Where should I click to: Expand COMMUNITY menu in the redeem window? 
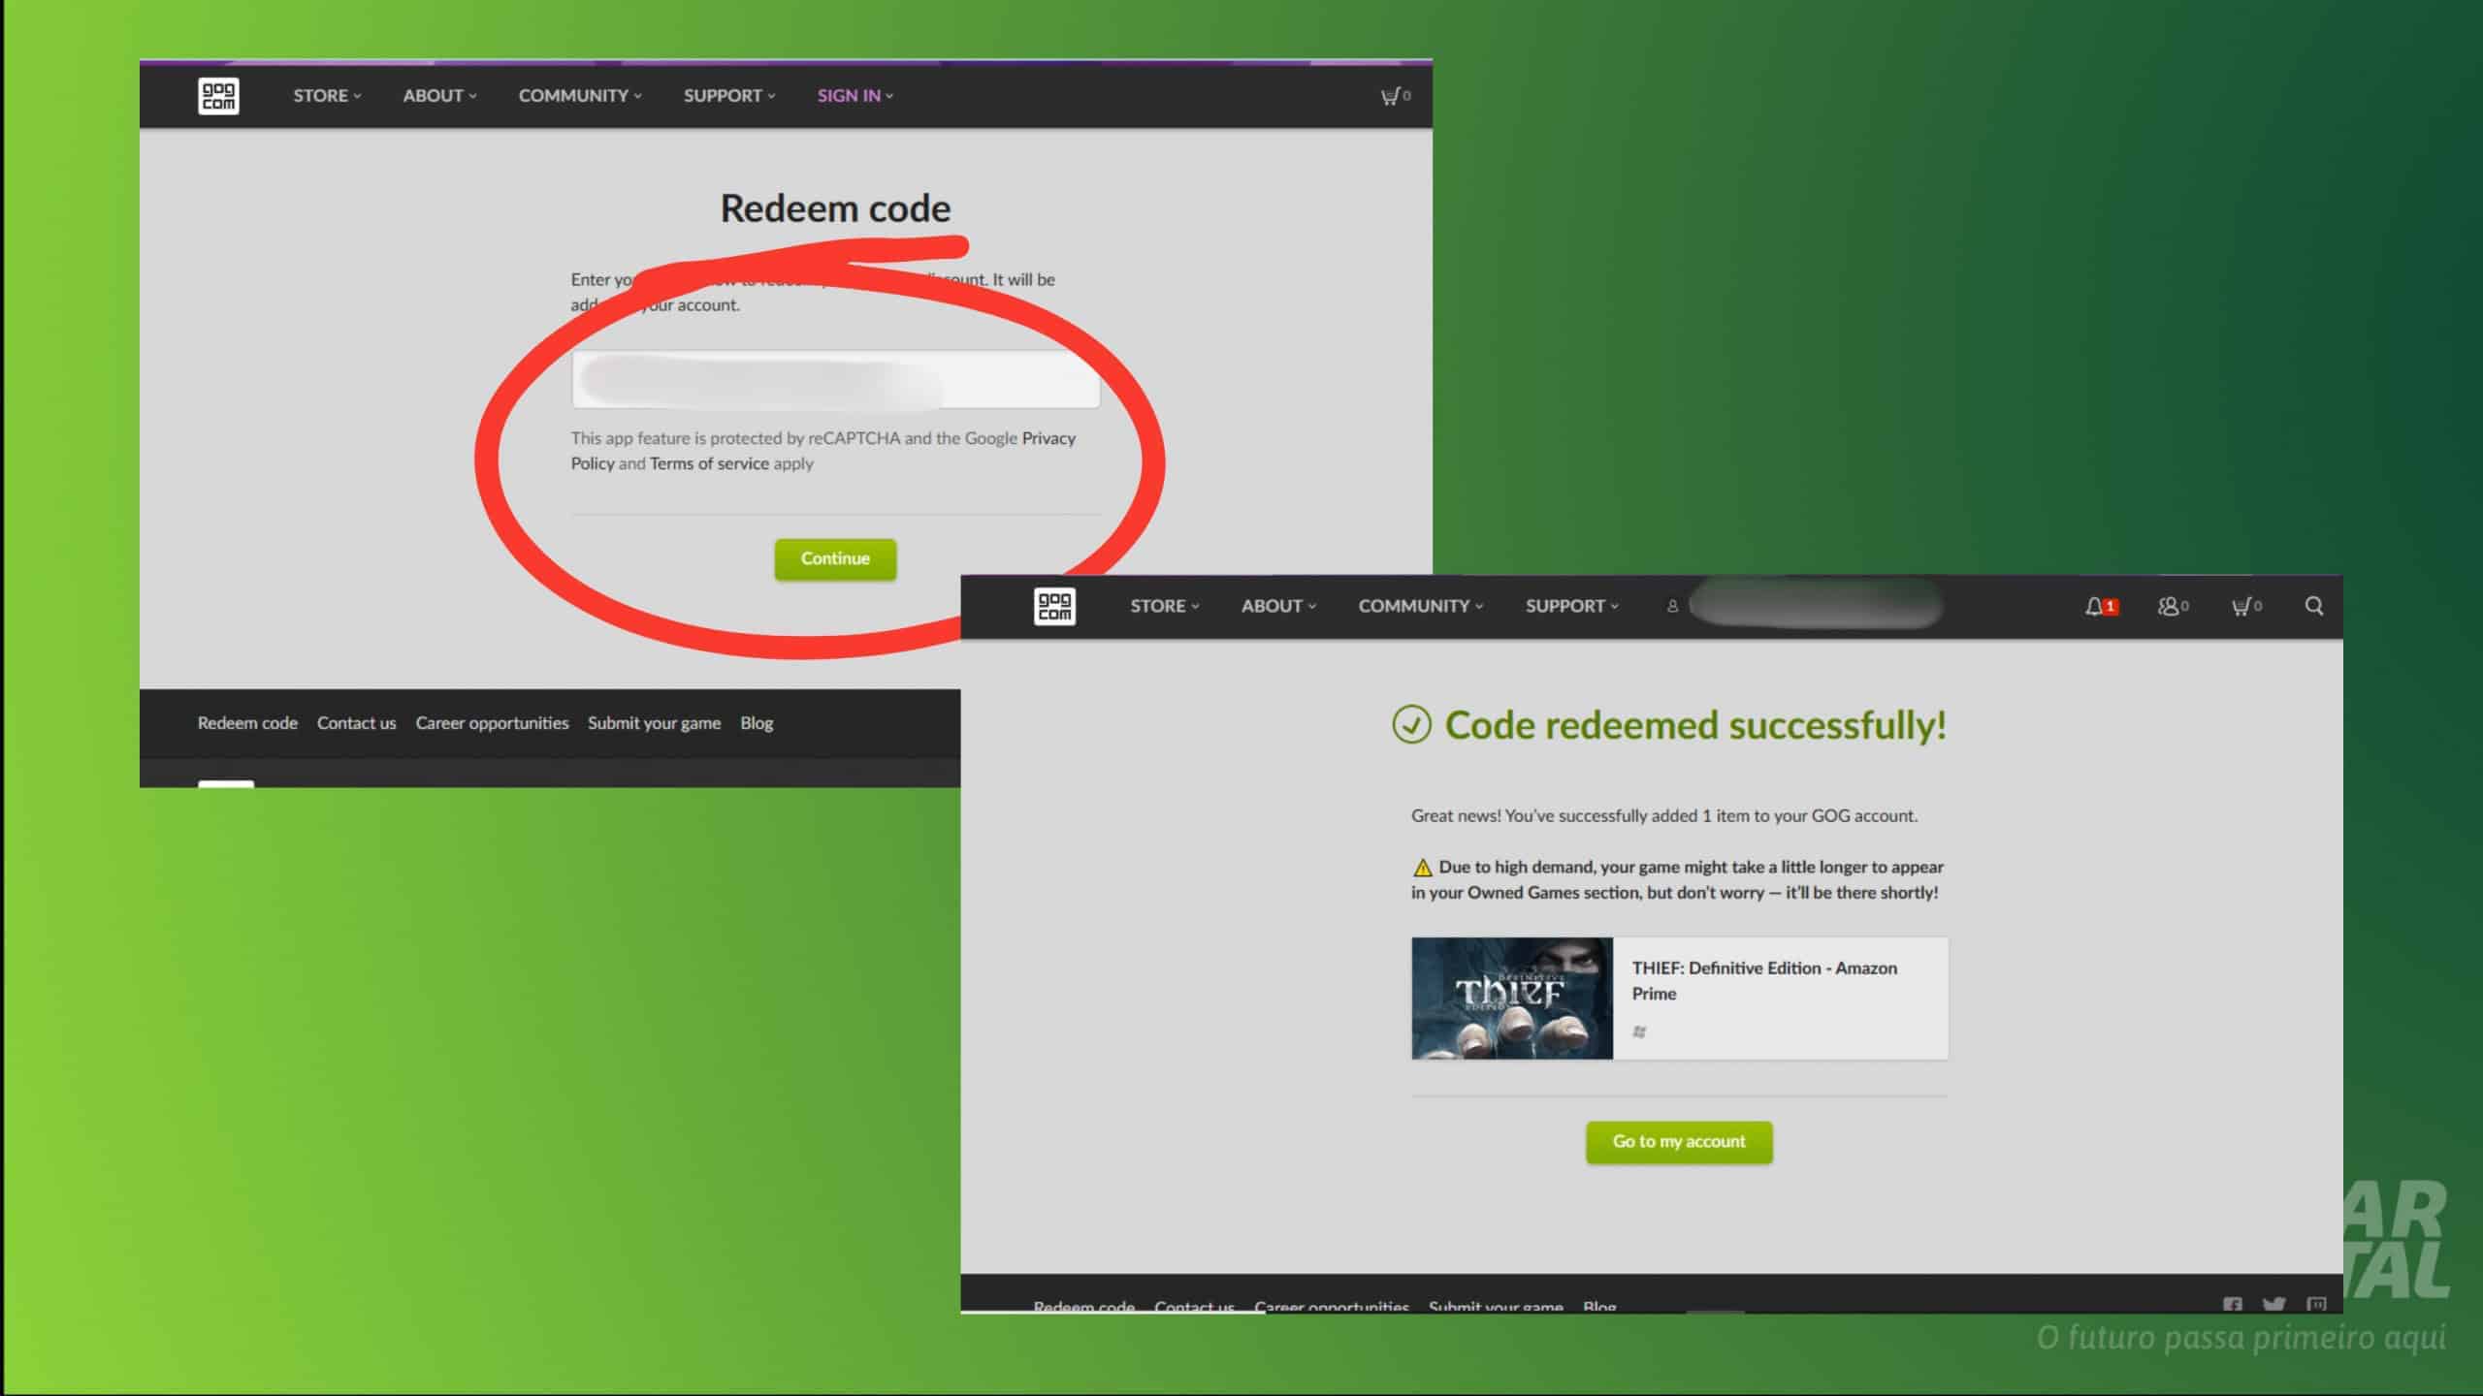pos(580,95)
